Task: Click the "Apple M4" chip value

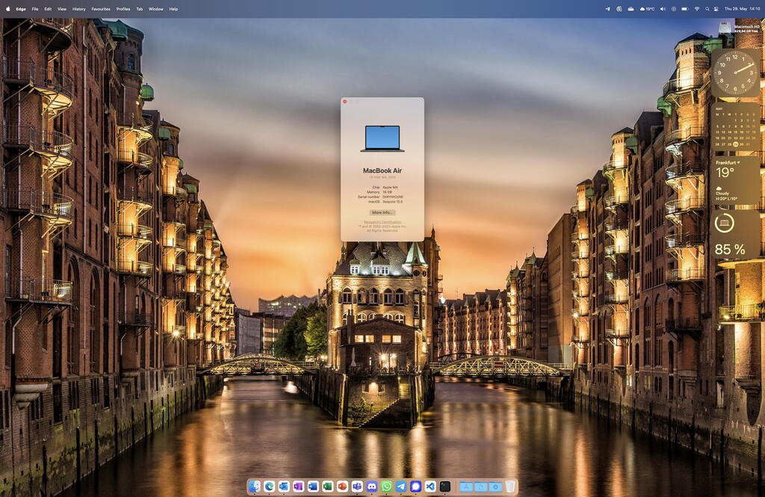Action: [390, 188]
